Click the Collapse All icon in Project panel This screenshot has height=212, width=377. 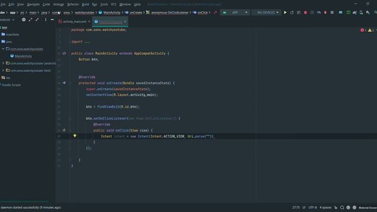[37, 19]
